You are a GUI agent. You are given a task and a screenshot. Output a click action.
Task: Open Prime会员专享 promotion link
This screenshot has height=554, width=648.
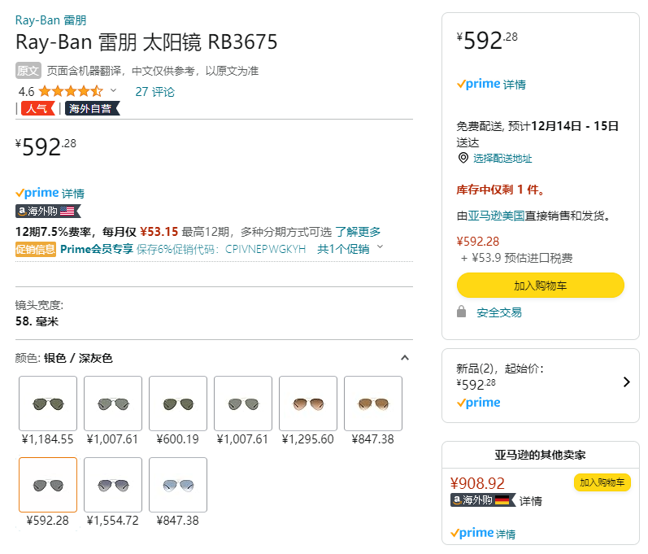coord(97,249)
